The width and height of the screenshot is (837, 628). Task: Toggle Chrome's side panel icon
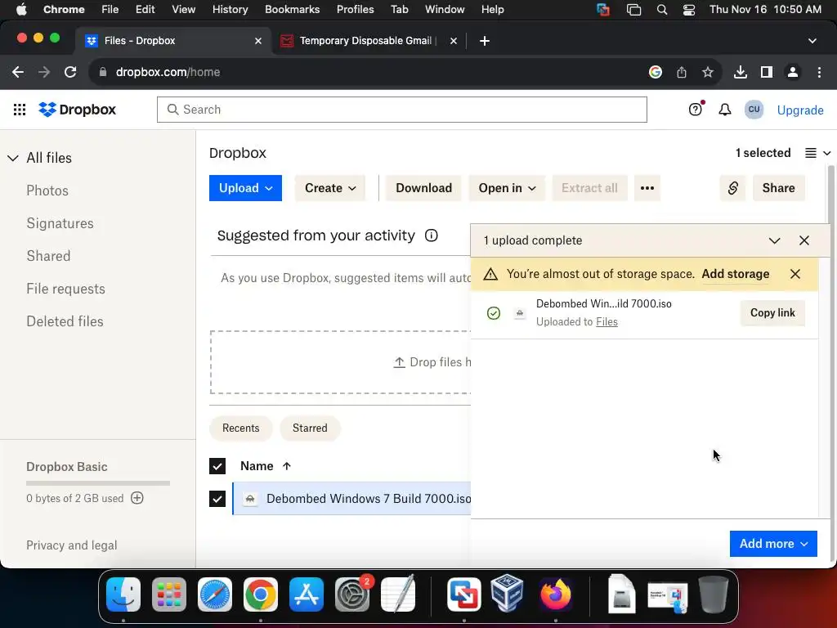[x=766, y=72]
